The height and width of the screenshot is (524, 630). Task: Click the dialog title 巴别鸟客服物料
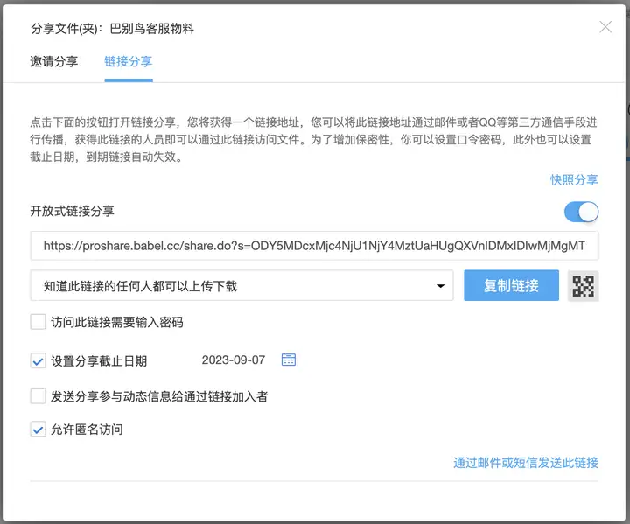[x=152, y=29]
